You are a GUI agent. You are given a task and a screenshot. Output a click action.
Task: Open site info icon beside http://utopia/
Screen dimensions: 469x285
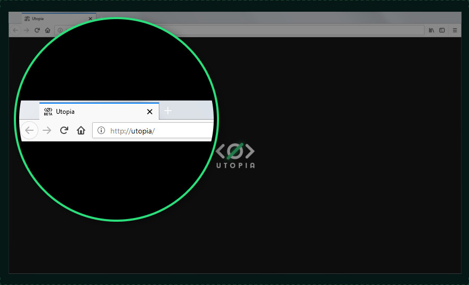(101, 130)
